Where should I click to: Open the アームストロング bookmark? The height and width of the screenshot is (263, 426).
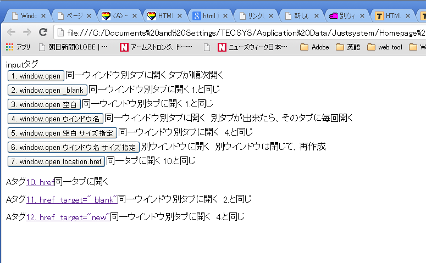pos(156,47)
